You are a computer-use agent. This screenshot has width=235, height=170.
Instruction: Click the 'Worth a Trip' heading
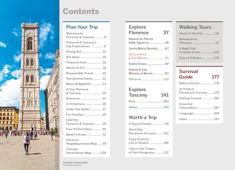[143, 117]
